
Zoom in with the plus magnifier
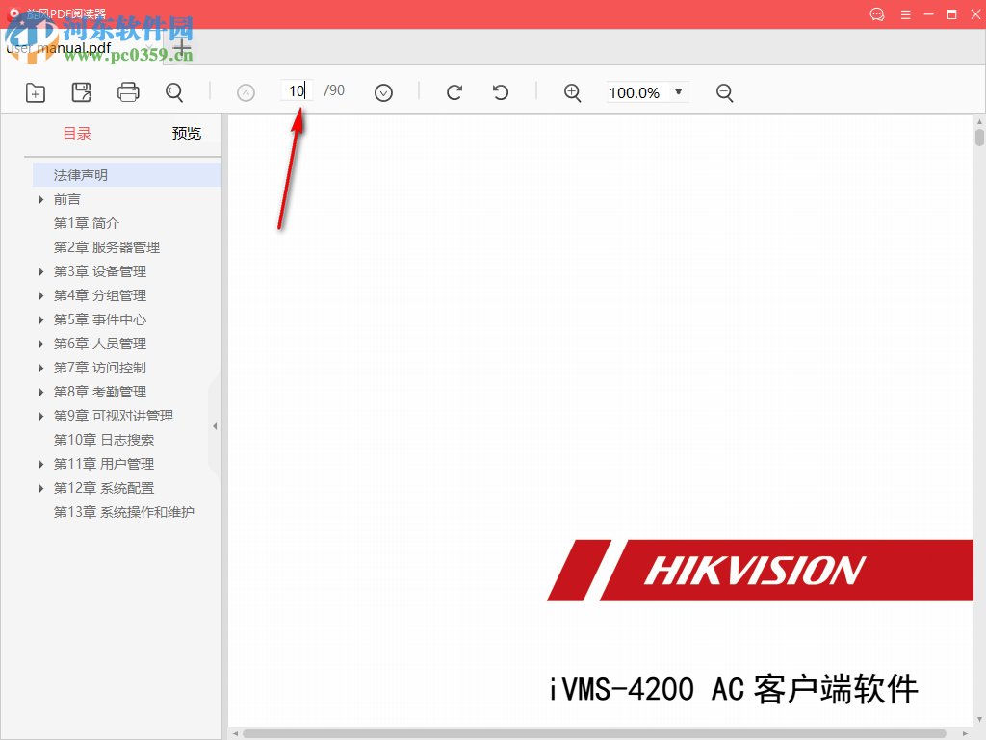pos(572,93)
